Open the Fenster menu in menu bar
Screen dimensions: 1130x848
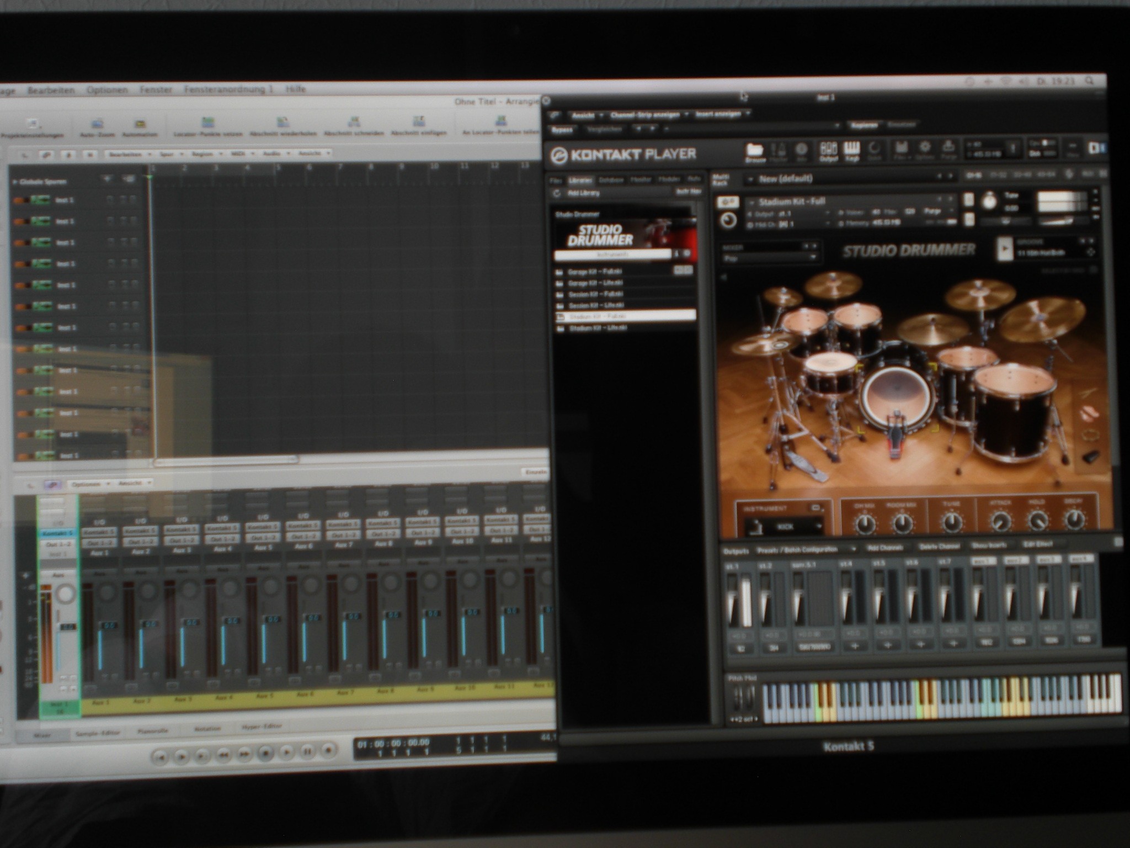[x=156, y=89]
